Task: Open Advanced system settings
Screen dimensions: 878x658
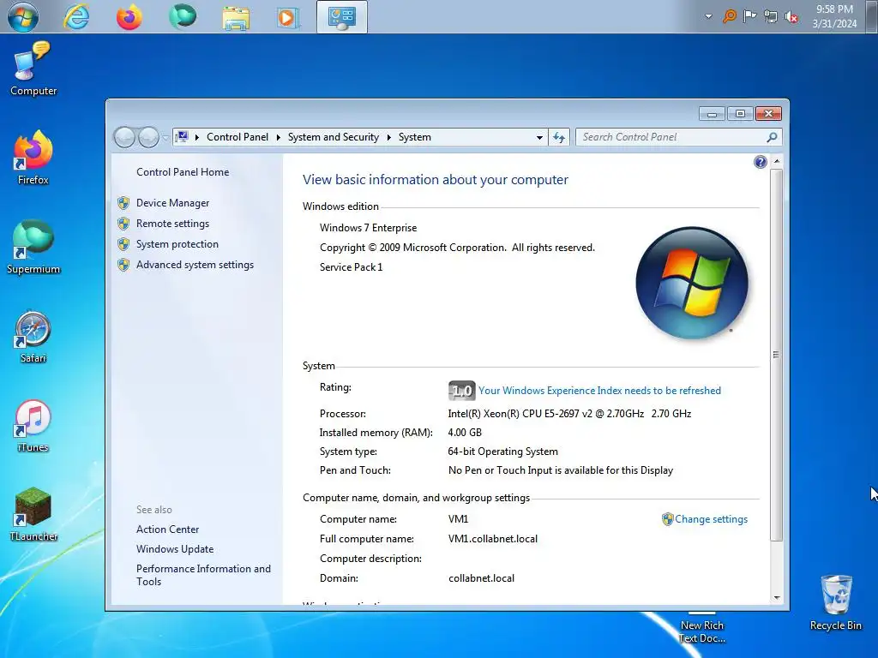Action: [195, 265]
